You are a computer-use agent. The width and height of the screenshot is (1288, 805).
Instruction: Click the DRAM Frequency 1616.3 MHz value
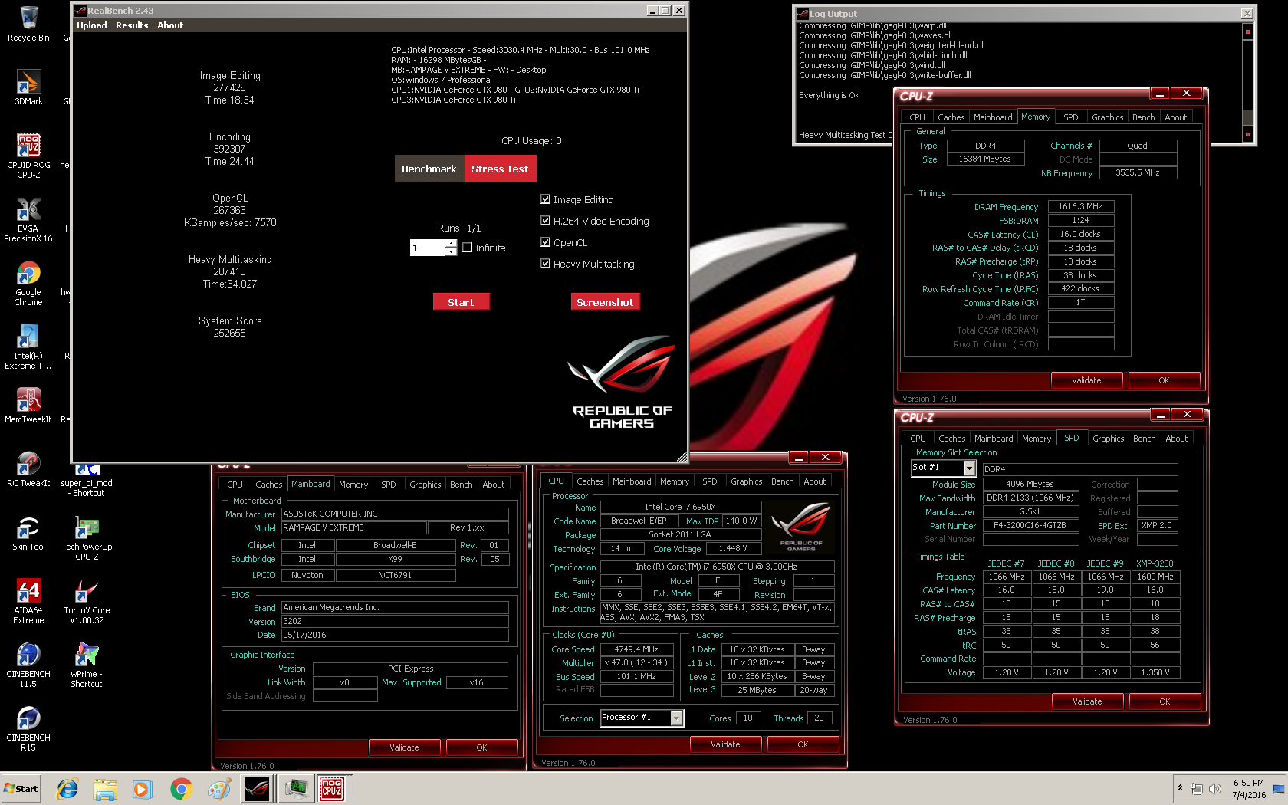point(1080,207)
